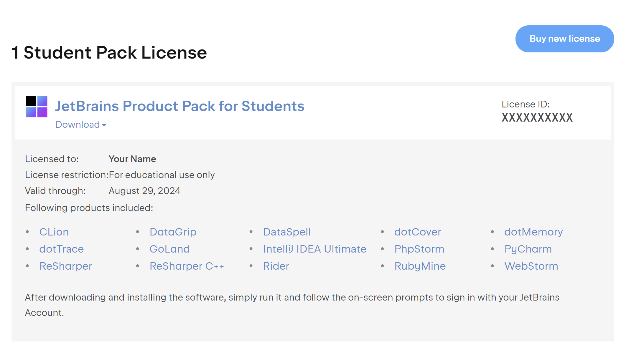Open the ReSharper C++ link

(187, 266)
